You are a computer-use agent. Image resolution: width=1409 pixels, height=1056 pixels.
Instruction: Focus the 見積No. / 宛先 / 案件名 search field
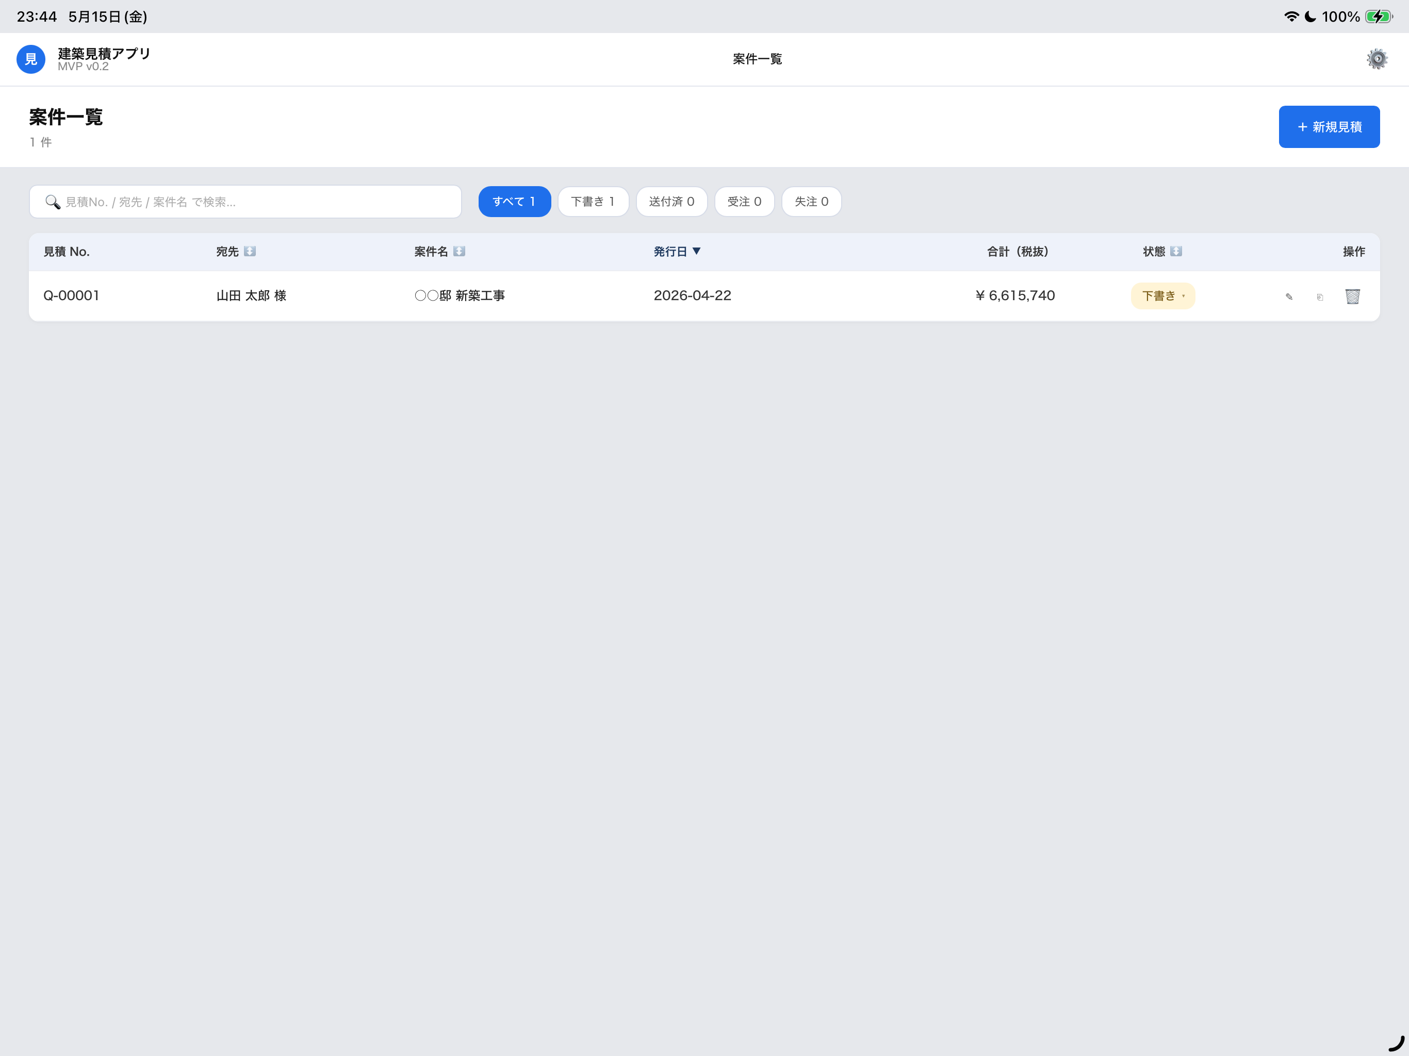pyautogui.click(x=245, y=202)
